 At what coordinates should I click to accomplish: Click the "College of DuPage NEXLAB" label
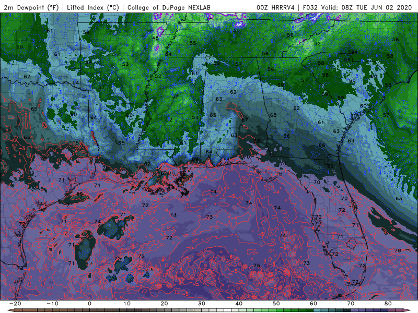coord(169,7)
